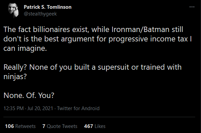Click the word Ironman/Batman in the tweet
The width and height of the screenshot is (201, 133).
(x=141, y=29)
